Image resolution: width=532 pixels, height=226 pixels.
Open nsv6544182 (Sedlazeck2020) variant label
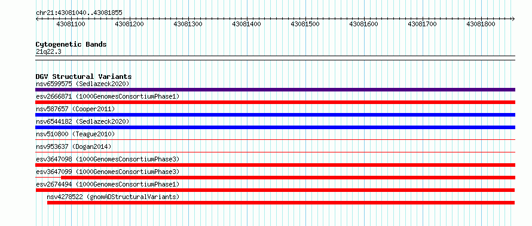[x=82, y=121]
